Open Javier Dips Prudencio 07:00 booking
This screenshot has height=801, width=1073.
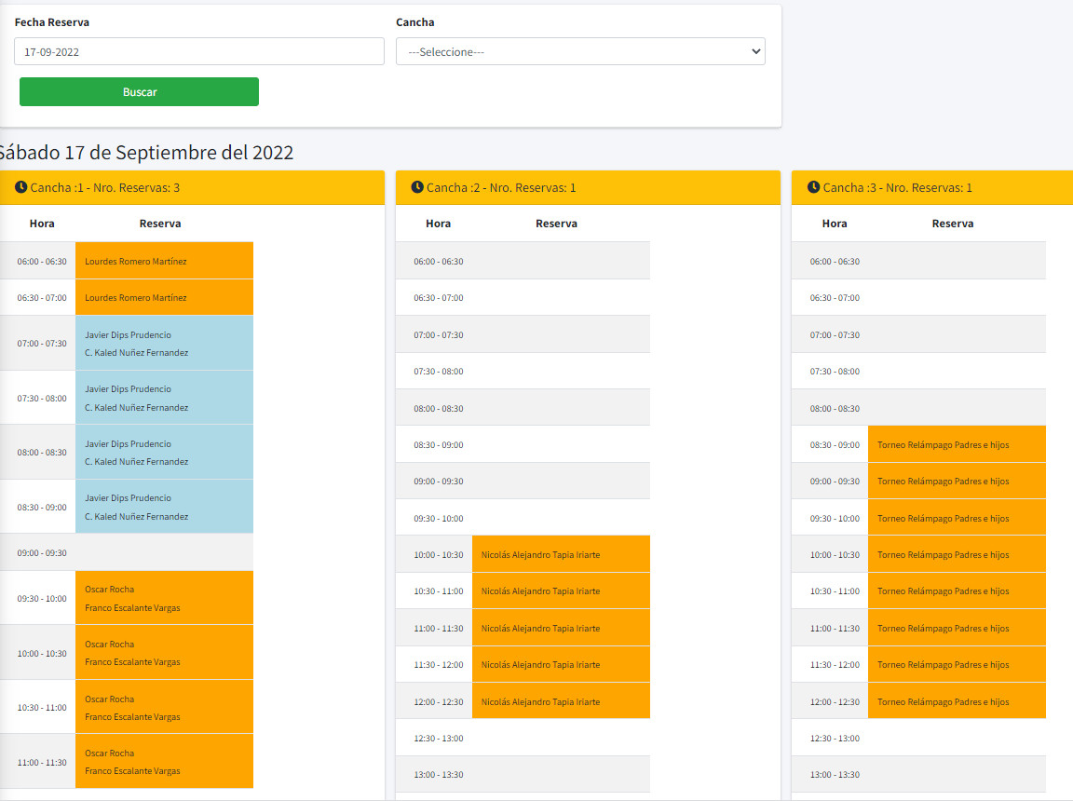[164, 343]
